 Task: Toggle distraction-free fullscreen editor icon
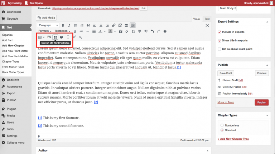click(x=207, y=25)
